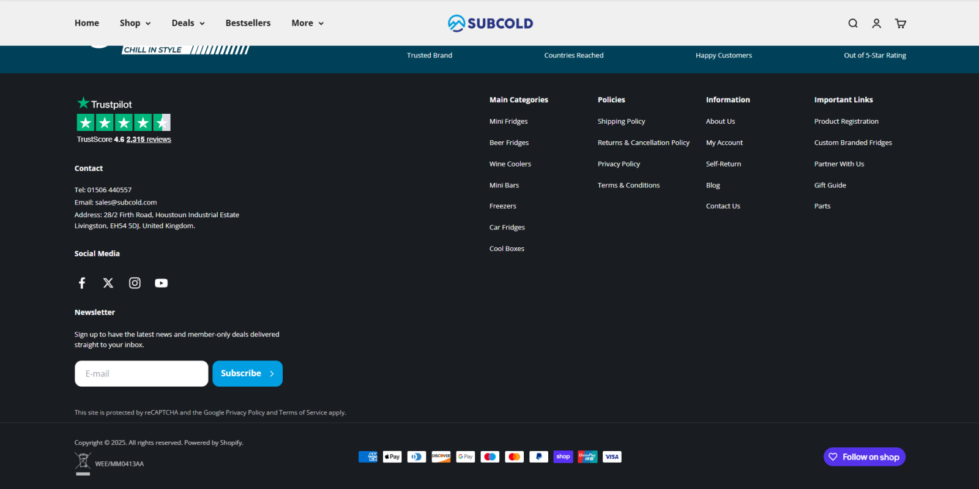Click the Subcold logo
Viewport: 979px width, 489px height.
(x=490, y=23)
